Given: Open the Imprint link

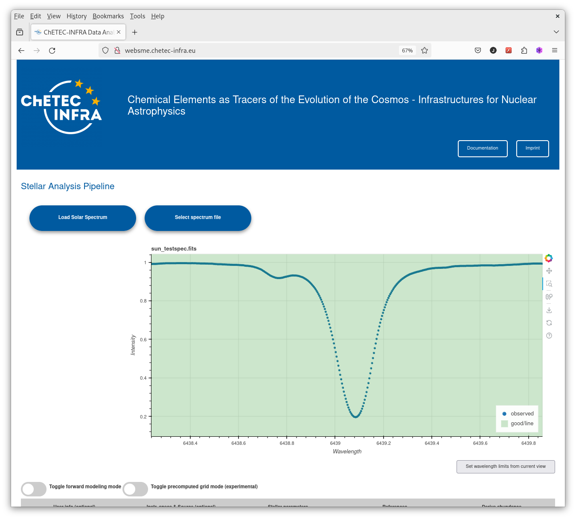Looking at the screenshot, I should point(532,148).
